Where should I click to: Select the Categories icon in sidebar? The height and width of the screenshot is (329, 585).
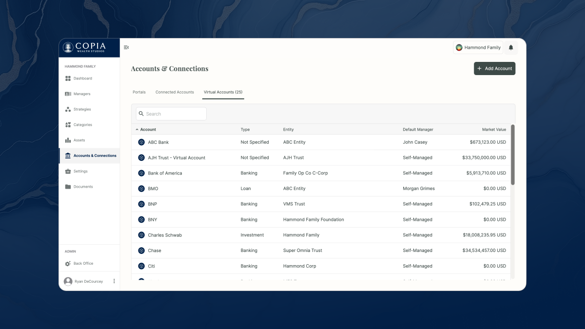point(68,125)
